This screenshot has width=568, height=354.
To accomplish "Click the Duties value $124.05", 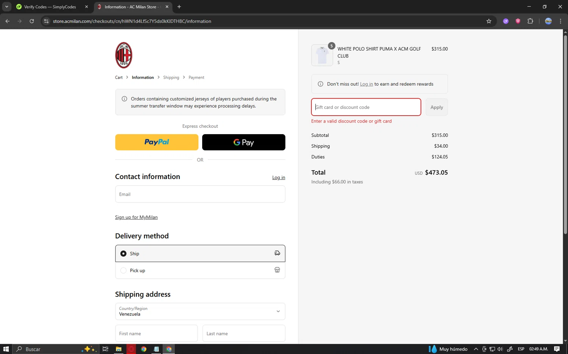I will pyautogui.click(x=440, y=157).
